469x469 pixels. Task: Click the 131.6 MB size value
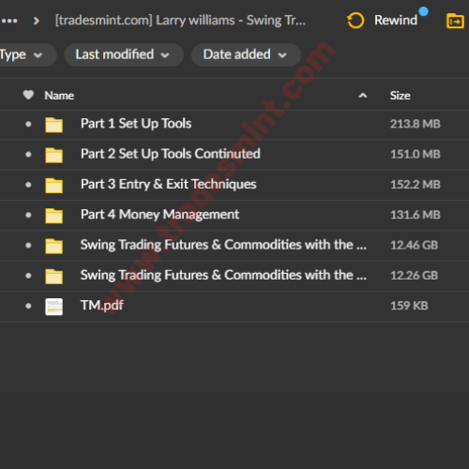coord(416,215)
